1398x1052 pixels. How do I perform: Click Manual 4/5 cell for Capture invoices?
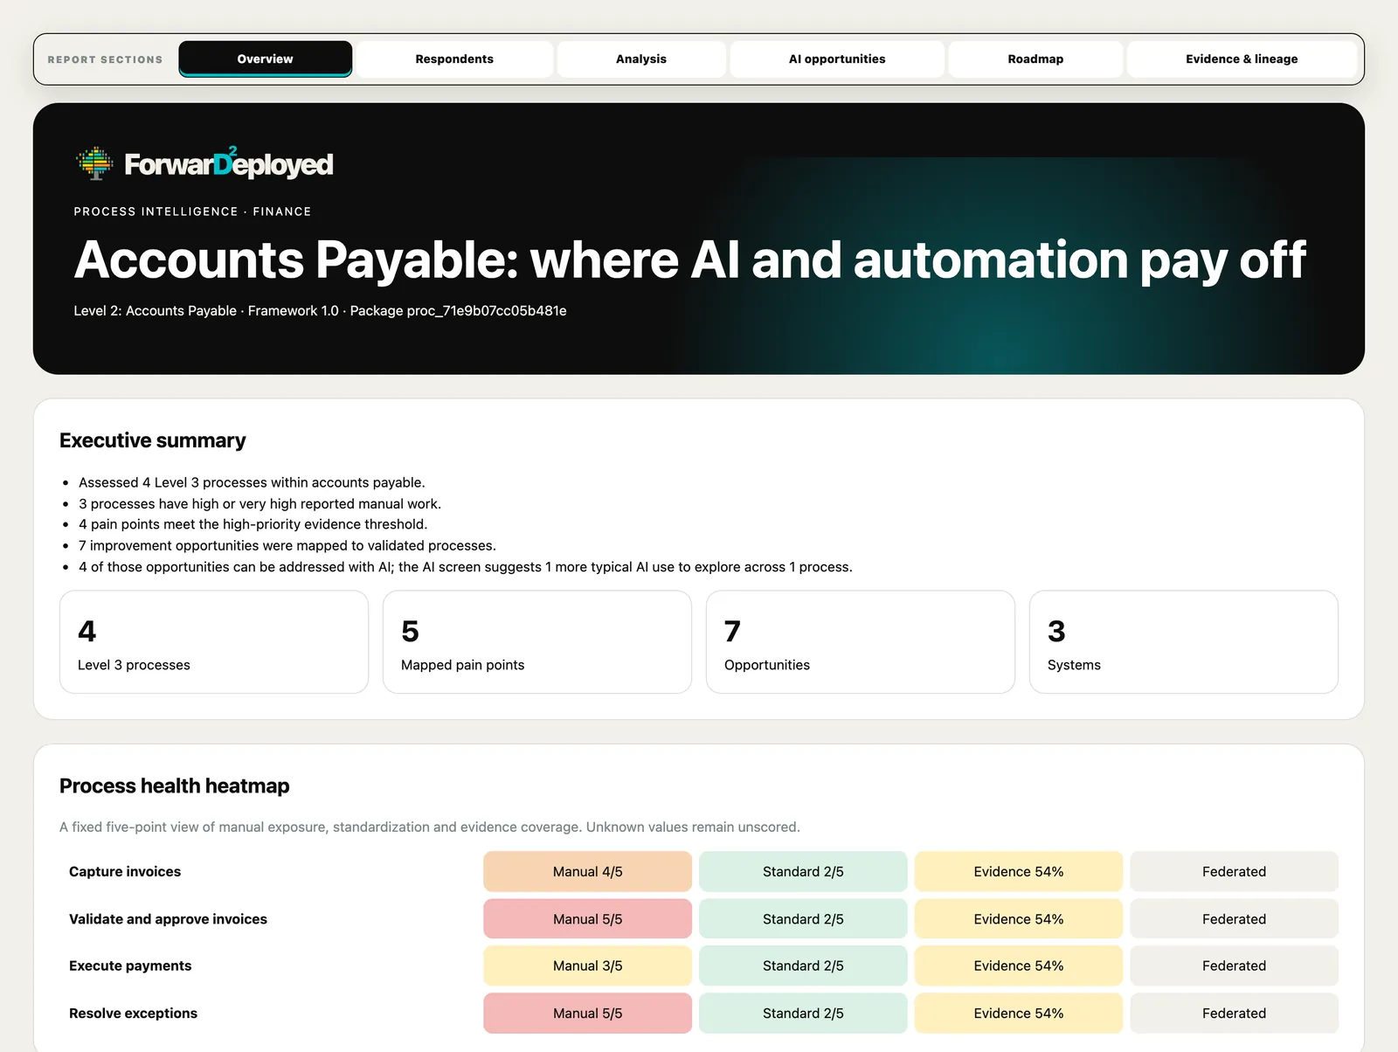588,872
